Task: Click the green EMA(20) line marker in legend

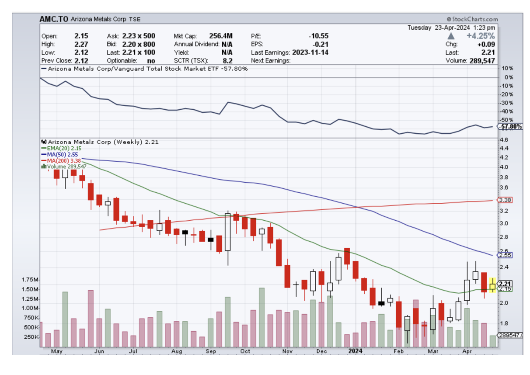Action: 43,148
